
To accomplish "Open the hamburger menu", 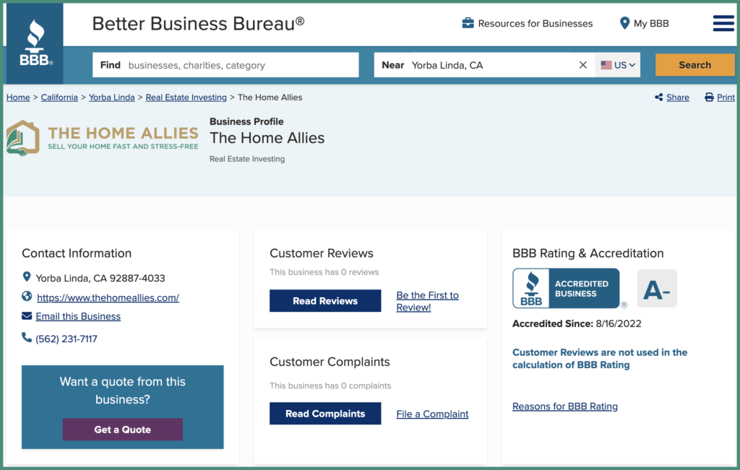I will (x=723, y=23).
